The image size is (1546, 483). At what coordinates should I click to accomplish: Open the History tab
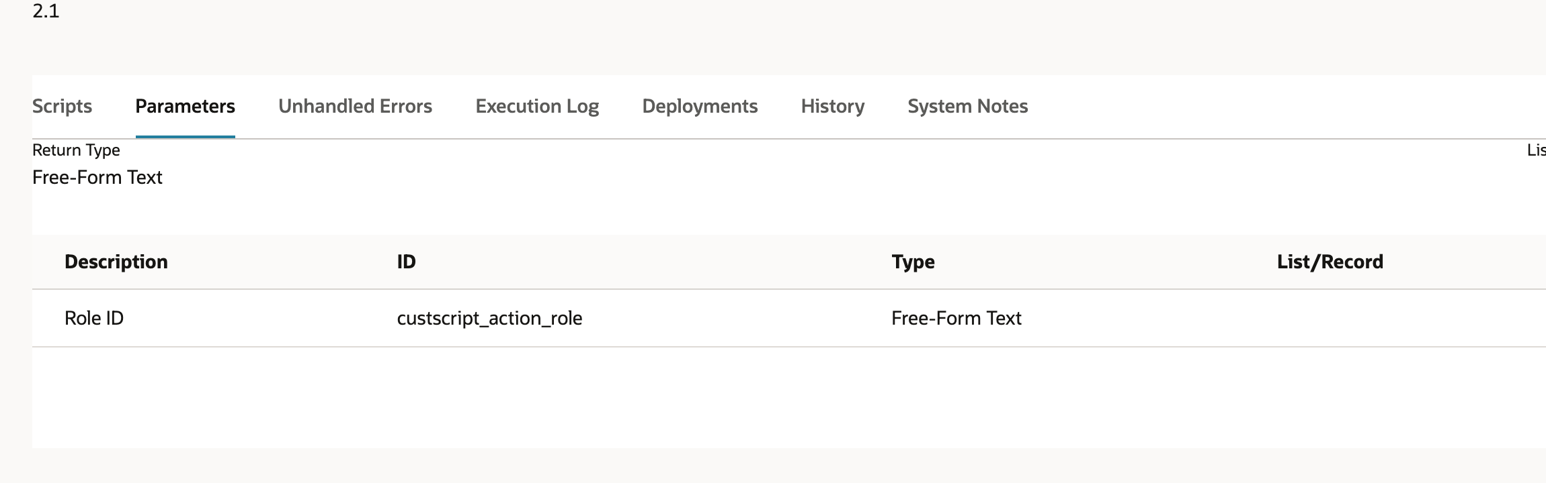point(833,106)
